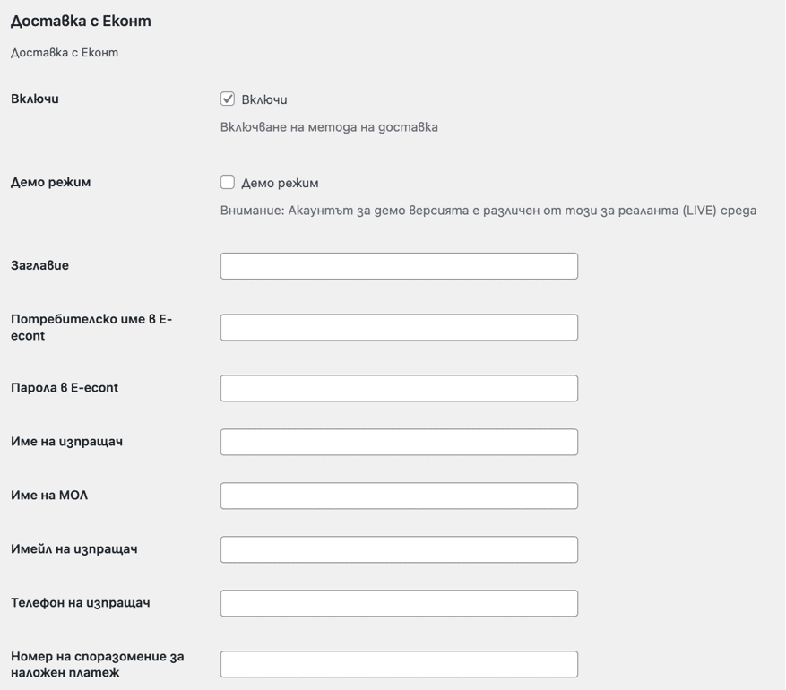This screenshot has height=690, width=786.
Task: Disable the shipping method via Включи checkbox
Action: pos(227,100)
